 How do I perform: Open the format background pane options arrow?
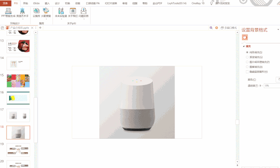278,30
